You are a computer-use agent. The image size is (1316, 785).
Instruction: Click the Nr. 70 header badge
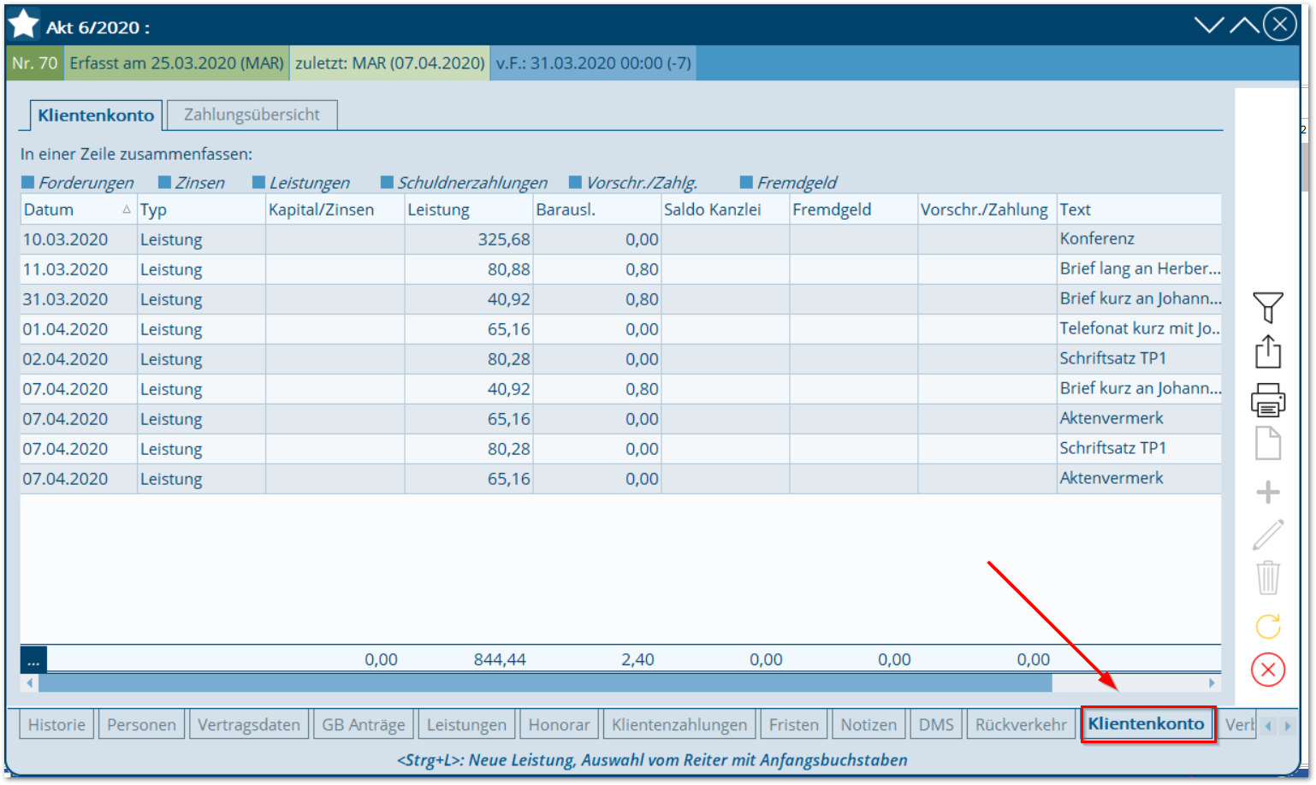coord(35,63)
